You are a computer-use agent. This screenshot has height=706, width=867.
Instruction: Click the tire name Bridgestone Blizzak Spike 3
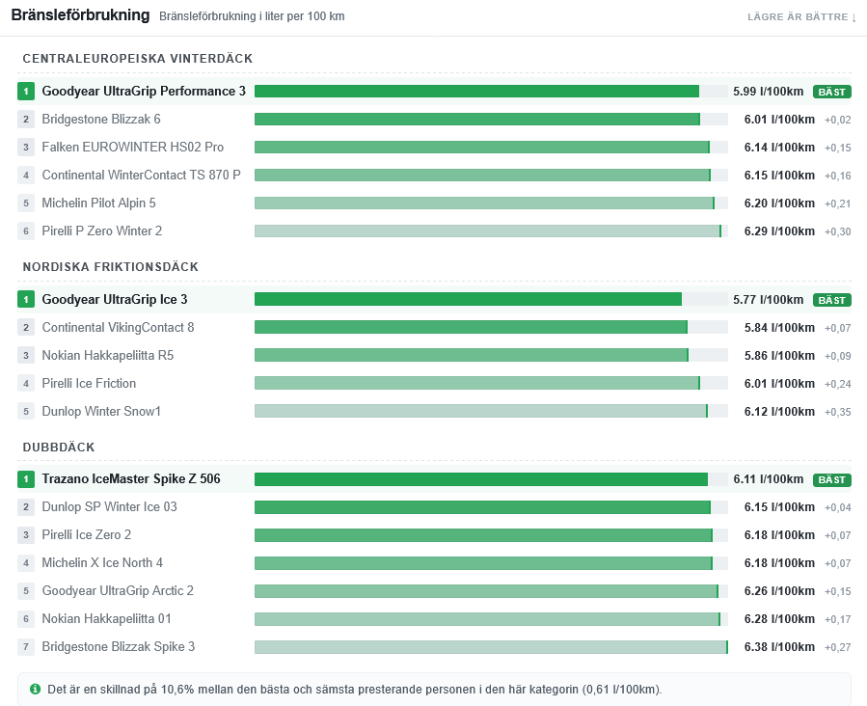click(119, 647)
